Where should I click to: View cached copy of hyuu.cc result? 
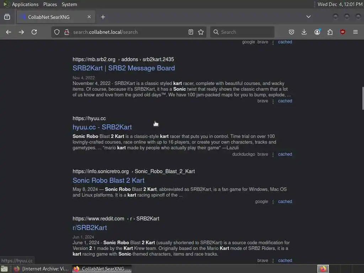coord(285,154)
